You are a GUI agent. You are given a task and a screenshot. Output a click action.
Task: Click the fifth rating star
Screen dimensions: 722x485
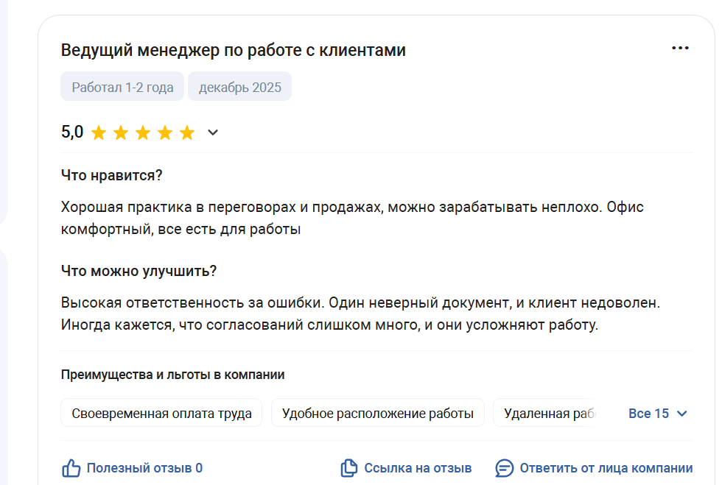[x=187, y=132]
